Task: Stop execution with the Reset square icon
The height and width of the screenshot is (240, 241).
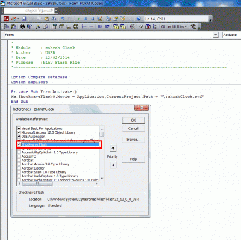Action: pos(92,19)
